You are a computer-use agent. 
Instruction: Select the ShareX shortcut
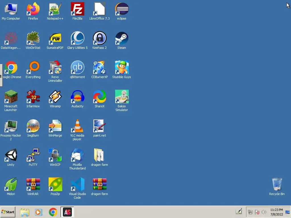[99, 97]
